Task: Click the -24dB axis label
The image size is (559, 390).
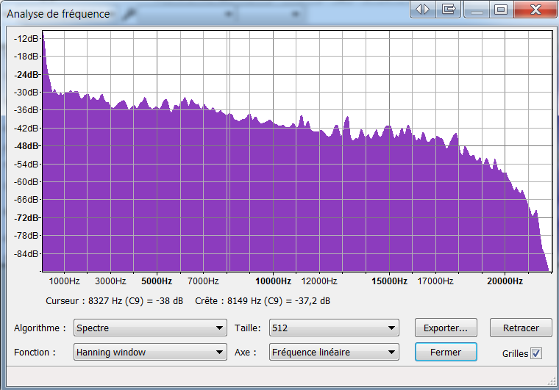Action: pyautogui.click(x=26, y=75)
